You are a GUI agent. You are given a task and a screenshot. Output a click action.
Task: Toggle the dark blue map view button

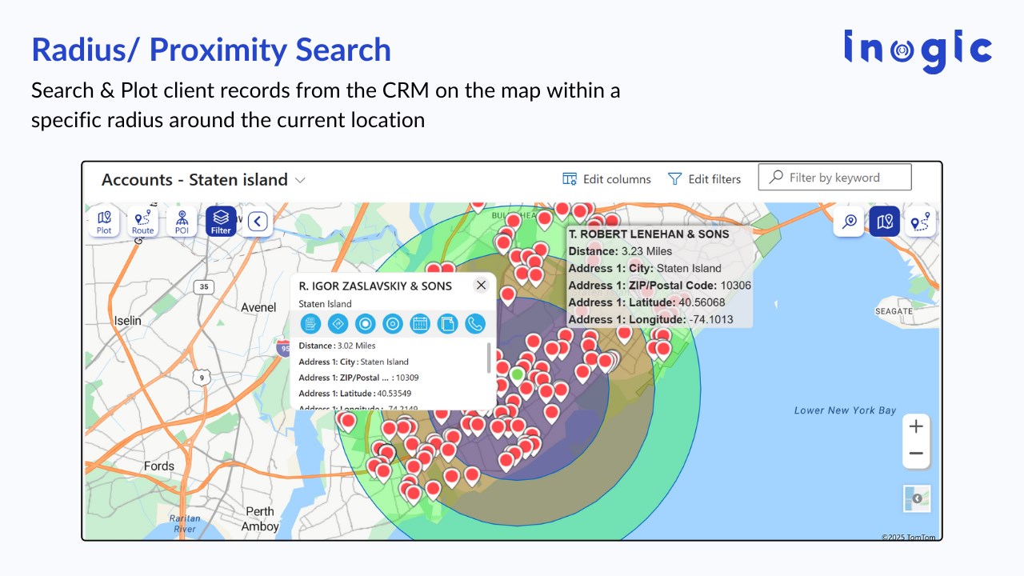click(885, 222)
